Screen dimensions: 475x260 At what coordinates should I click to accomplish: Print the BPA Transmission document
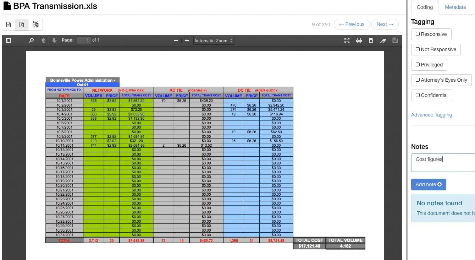point(359,40)
